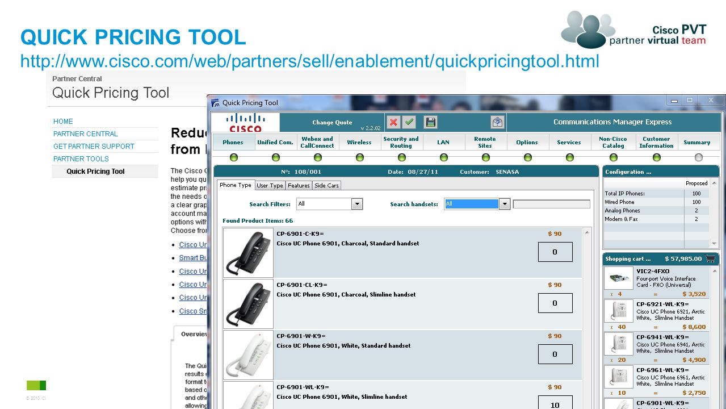
Task: Open the PARTNER TOOLS sidebar link
Action: pos(81,159)
